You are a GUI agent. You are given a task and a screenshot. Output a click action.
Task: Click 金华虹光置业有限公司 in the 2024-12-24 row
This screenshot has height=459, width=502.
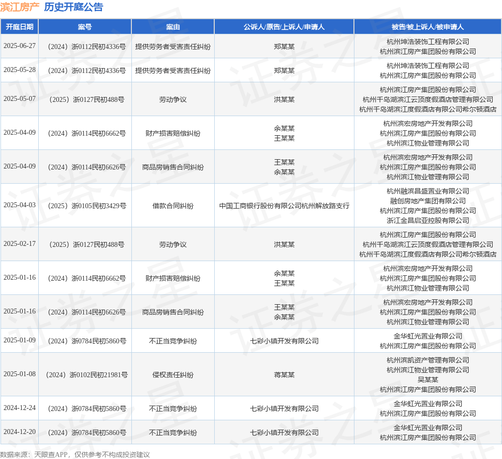[x=427, y=404]
